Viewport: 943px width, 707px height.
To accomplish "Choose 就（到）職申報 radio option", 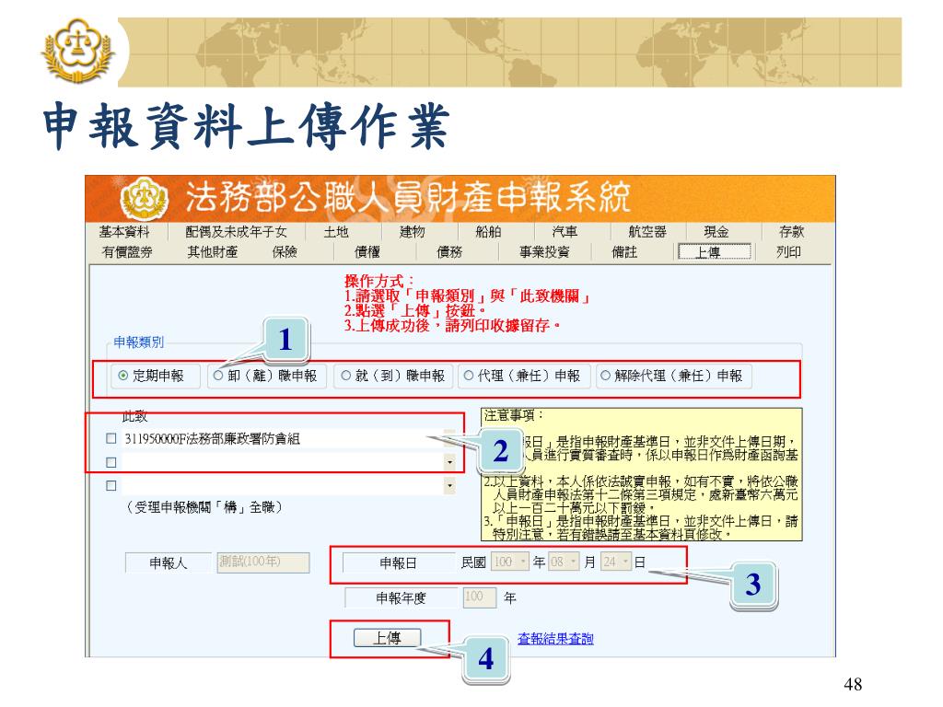I will tap(346, 376).
